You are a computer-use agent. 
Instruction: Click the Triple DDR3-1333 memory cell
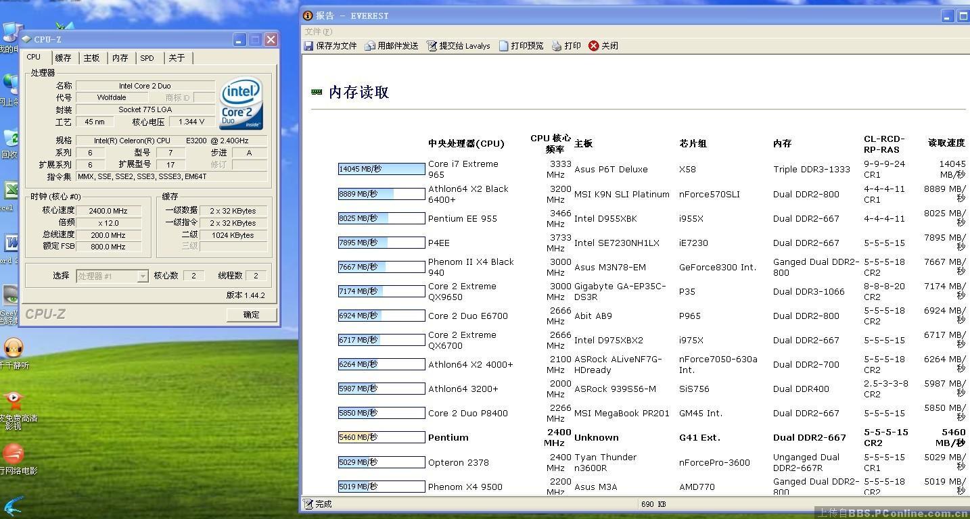[812, 170]
